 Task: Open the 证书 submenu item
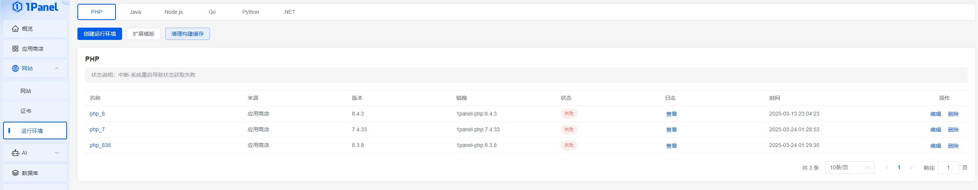coord(35,111)
